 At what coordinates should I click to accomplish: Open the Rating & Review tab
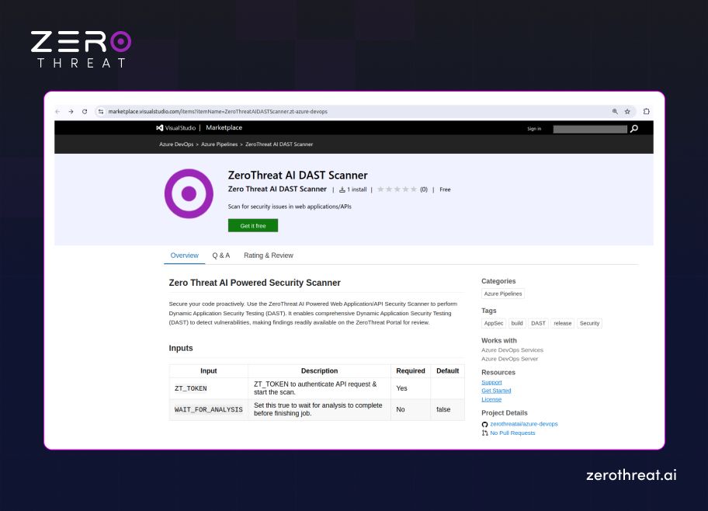pos(268,255)
